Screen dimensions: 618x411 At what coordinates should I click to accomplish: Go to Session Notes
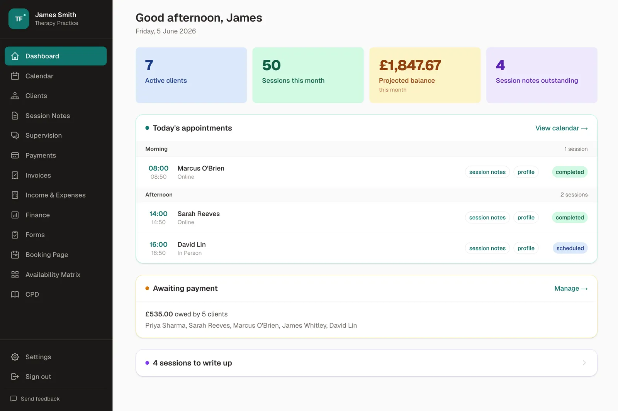56,116
